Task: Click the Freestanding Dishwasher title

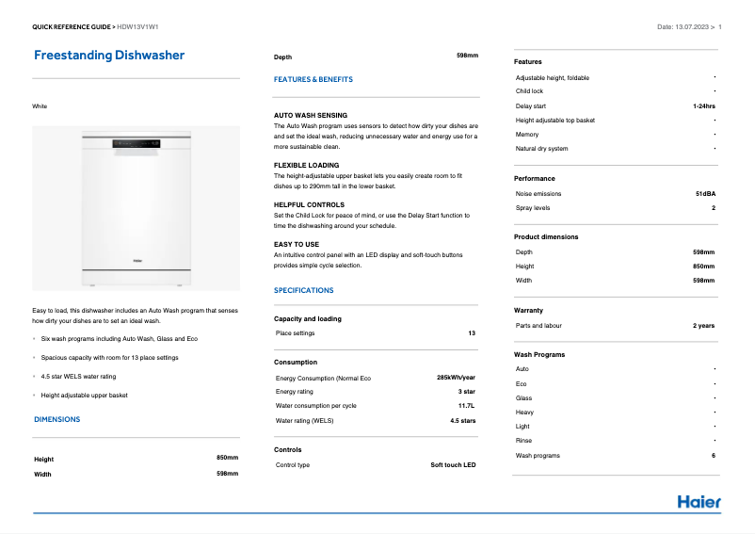Action: click(x=109, y=56)
